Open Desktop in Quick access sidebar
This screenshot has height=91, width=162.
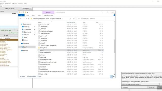pos(26,27)
